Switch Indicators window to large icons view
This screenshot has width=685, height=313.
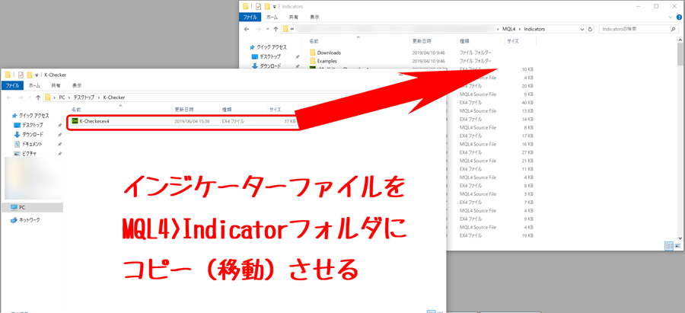(x=678, y=246)
